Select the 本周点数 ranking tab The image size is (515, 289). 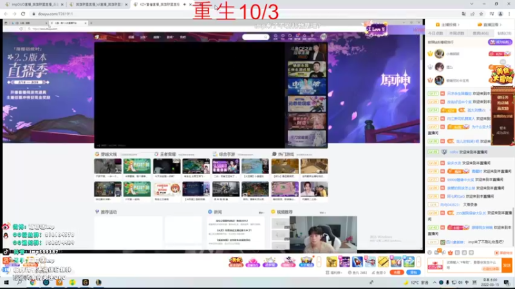[456, 33]
